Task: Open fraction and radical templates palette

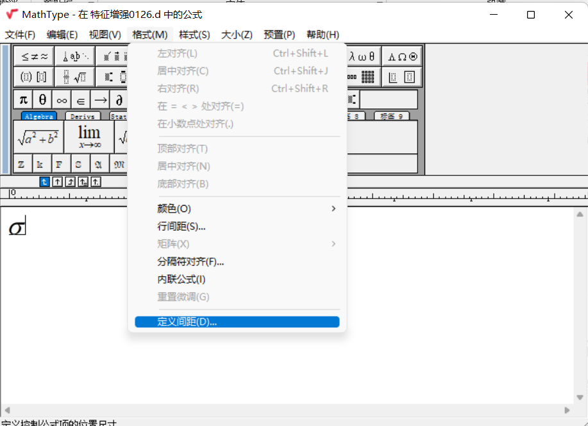Action: 75,77
